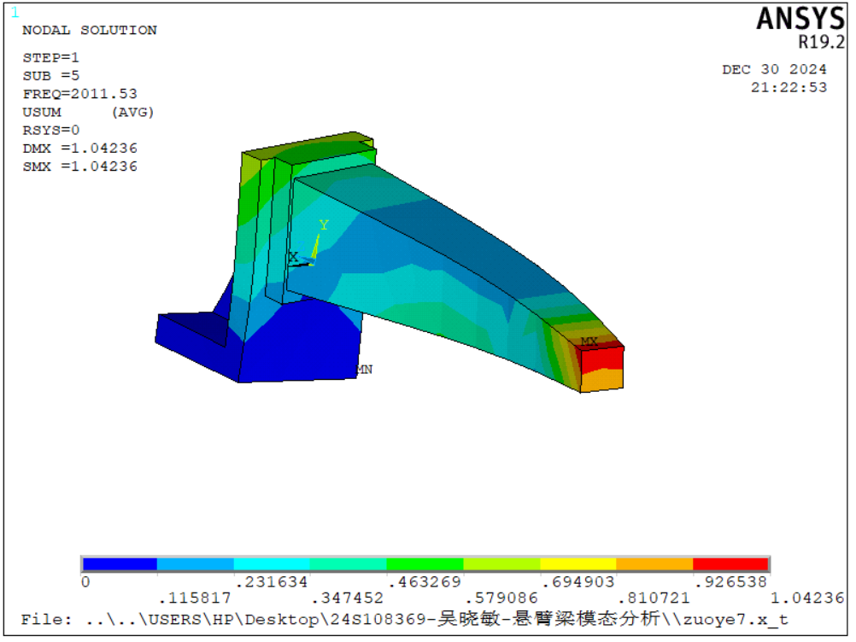Click the yellow-green legend color band
Image resolution: width=856 pixels, height=642 pixels.
pos(501,564)
